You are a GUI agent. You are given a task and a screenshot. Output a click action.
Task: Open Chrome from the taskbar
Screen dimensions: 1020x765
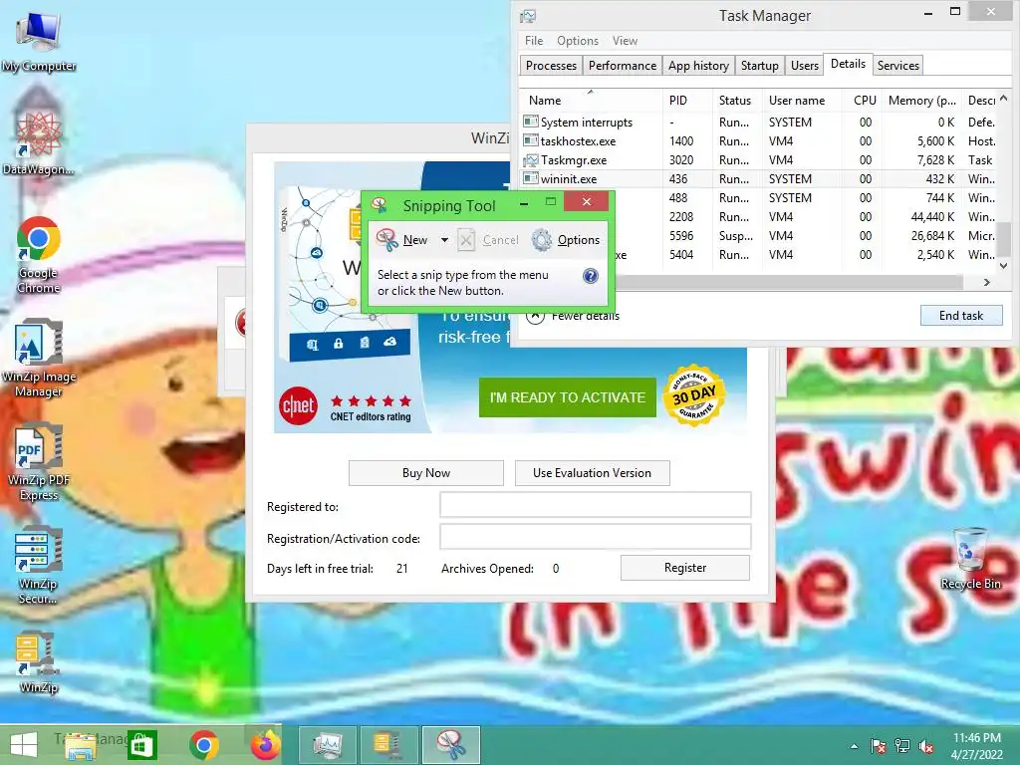[x=204, y=745]
